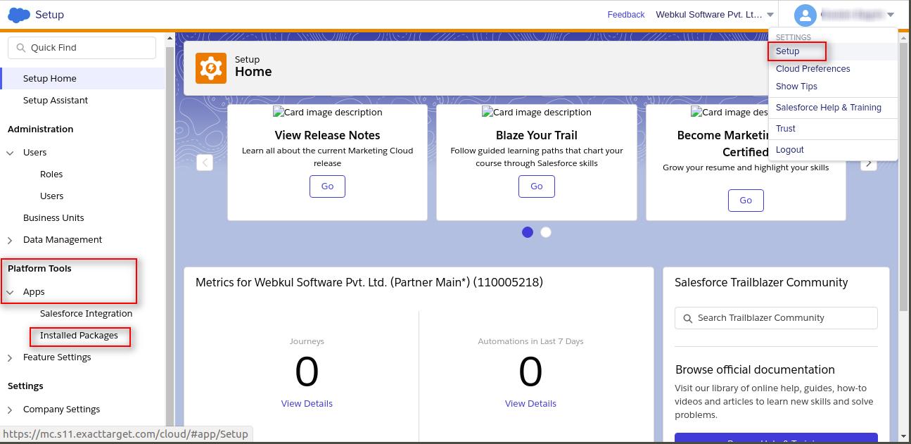911x444 pixels.
Task: Open Roles under Users
Action: tap(51, 175)
